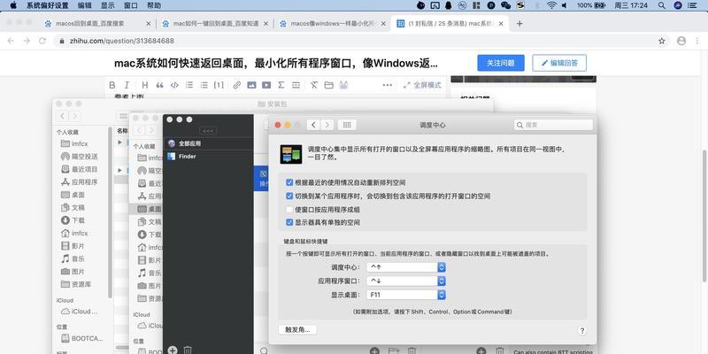Open the 显示 menu in menu bar
708x354 pixels.
[107, 5]
